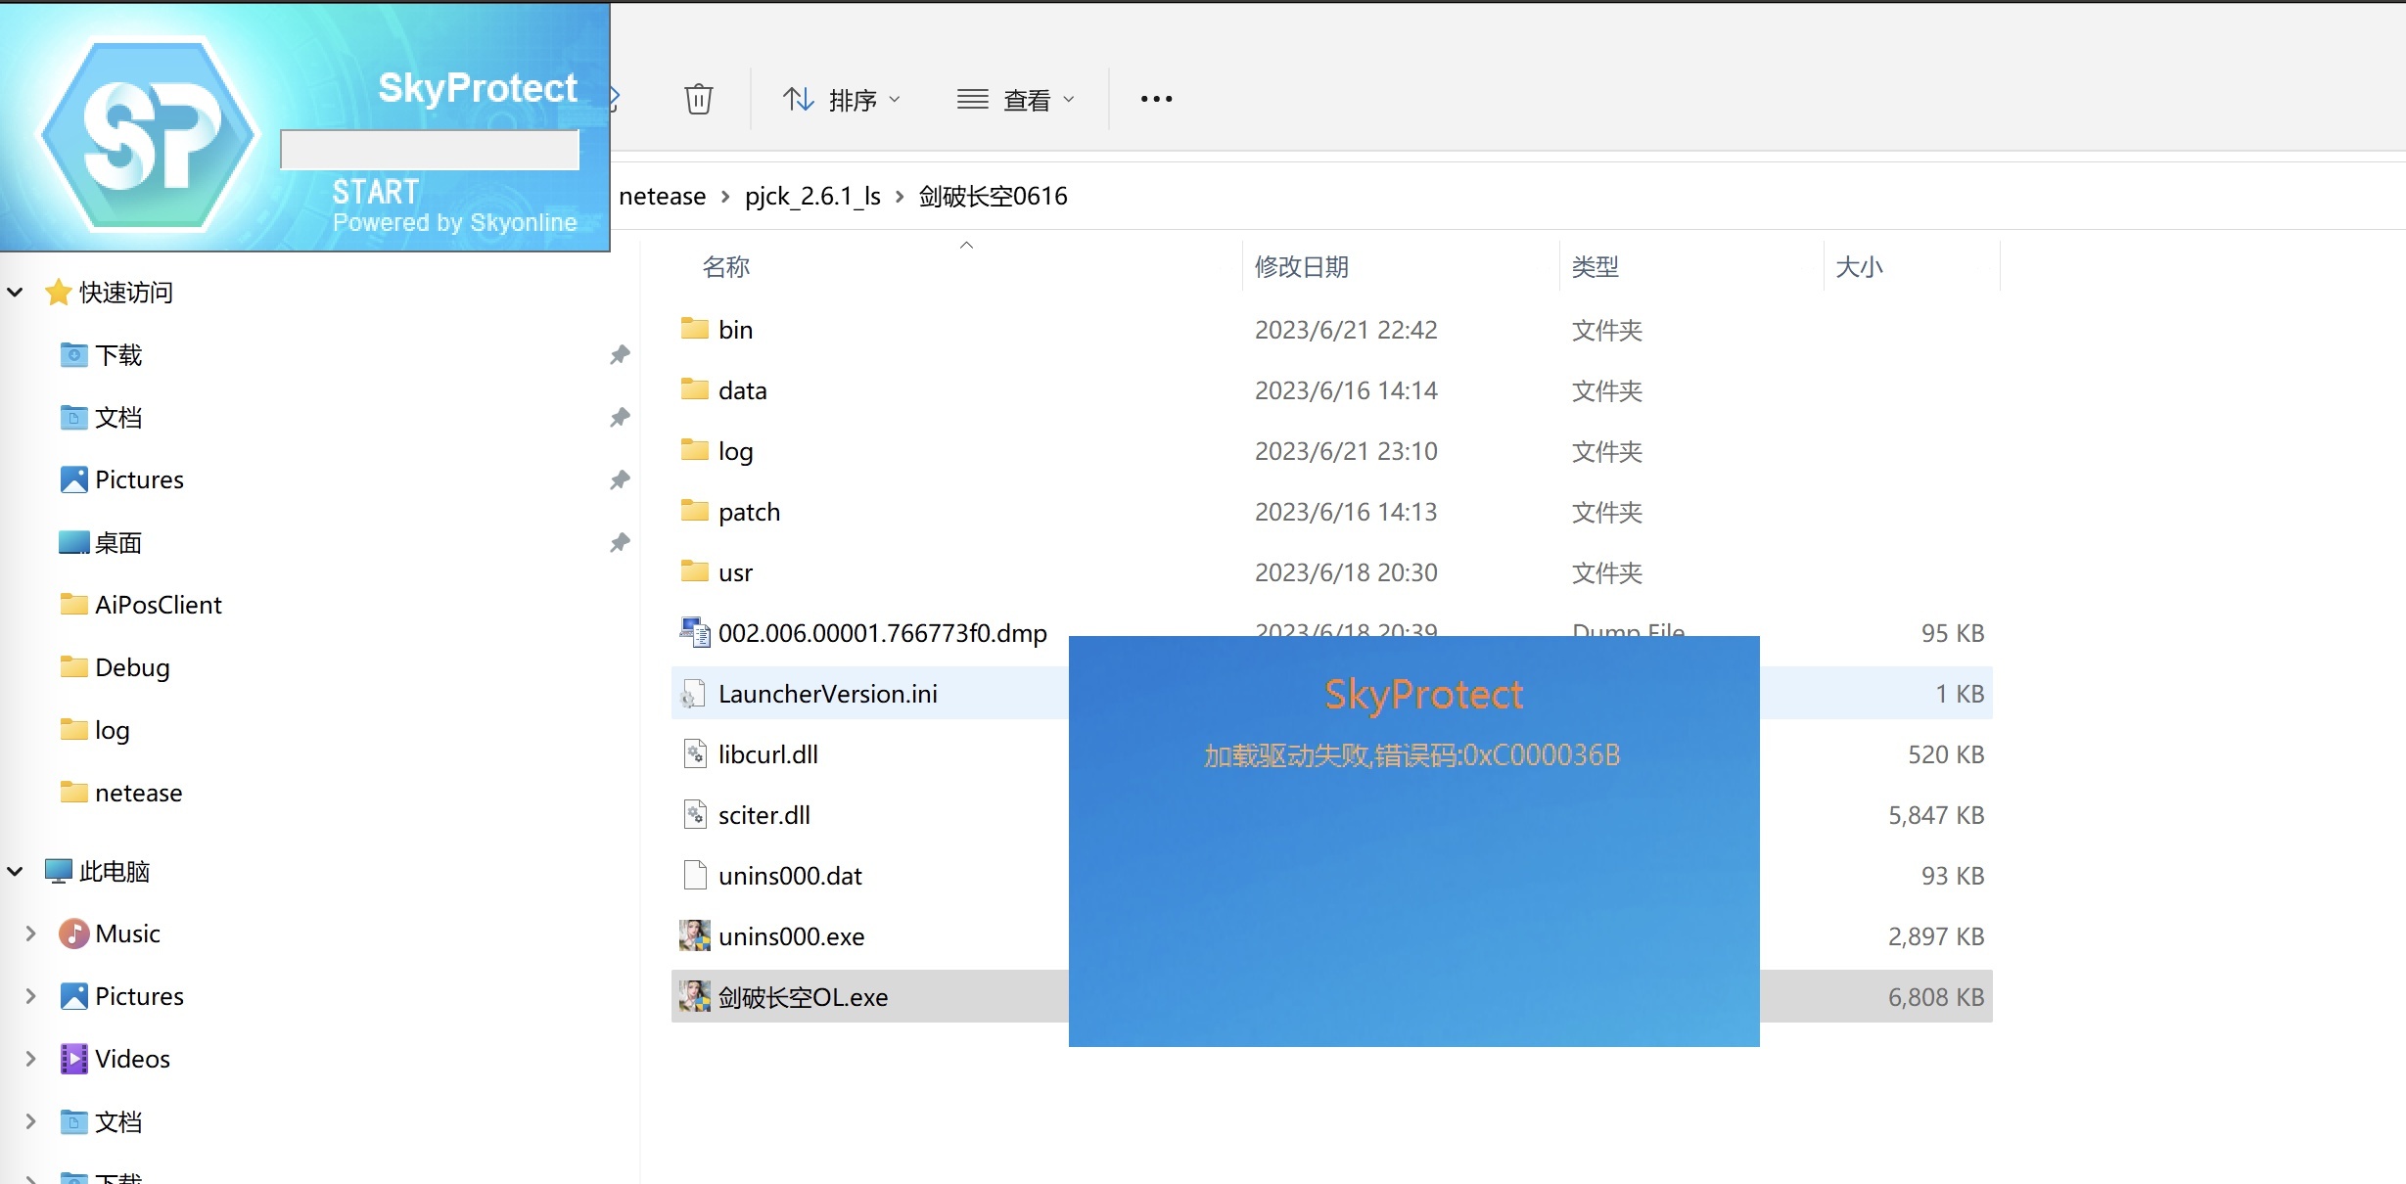Select the patch folder icon
This screenshot has width=2406, height=1184.
[694, 510]
